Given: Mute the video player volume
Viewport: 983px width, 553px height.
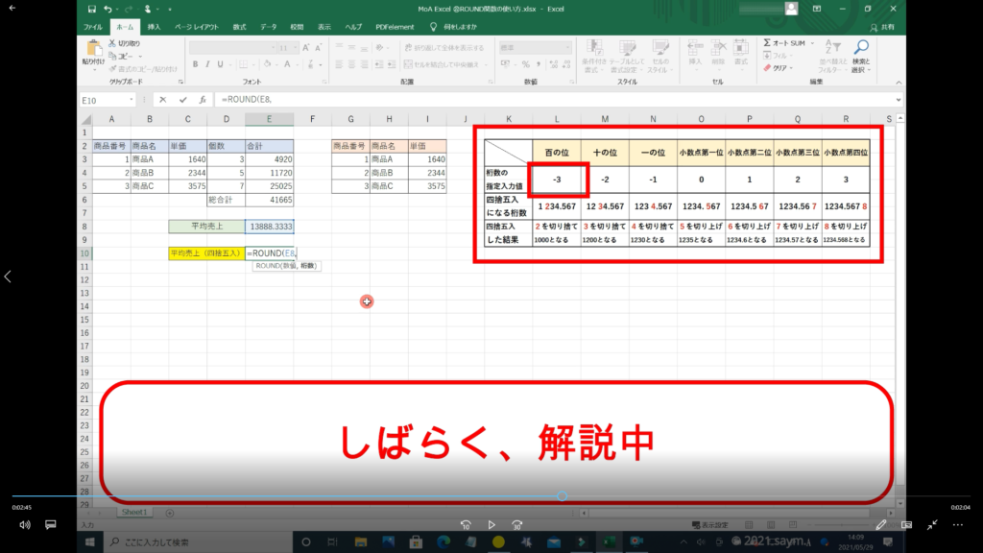Looking at the screenshot, I should (24, 525).
